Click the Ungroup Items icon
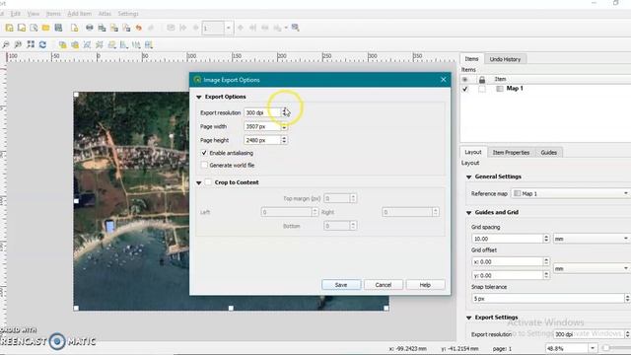This screenshot has height=355, width=631. (x=100, y=44)
